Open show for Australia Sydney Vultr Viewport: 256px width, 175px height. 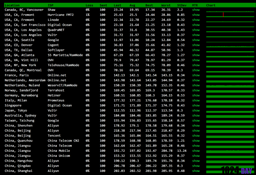pyautogui.click(x=196, y=115)
